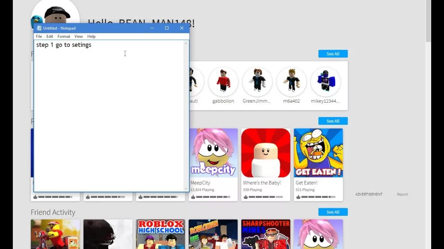444x249 pixels.
Task: Click the Where's the Baby! title
Action: 262,183
